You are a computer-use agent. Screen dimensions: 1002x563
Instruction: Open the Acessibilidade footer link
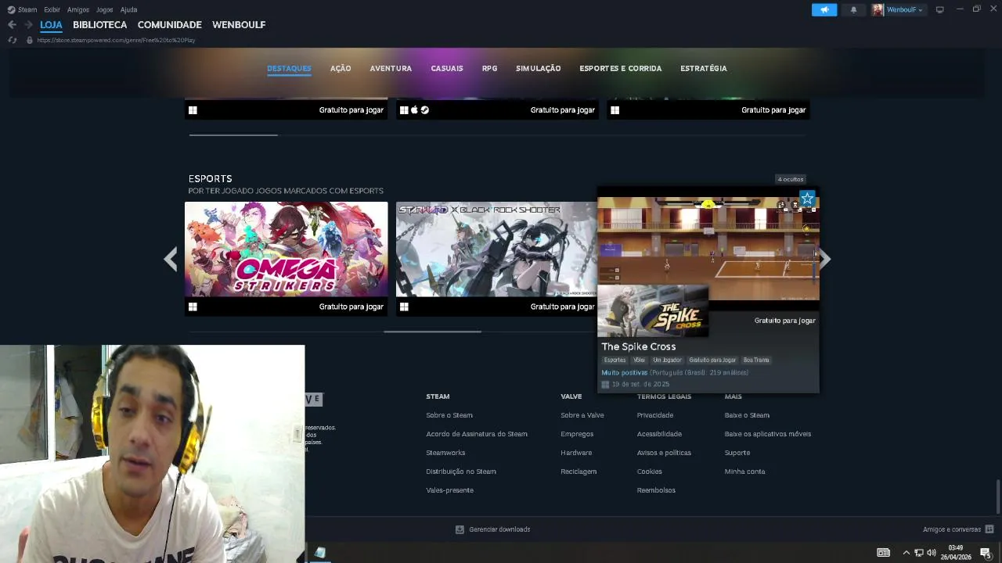(x=659, y=434)
